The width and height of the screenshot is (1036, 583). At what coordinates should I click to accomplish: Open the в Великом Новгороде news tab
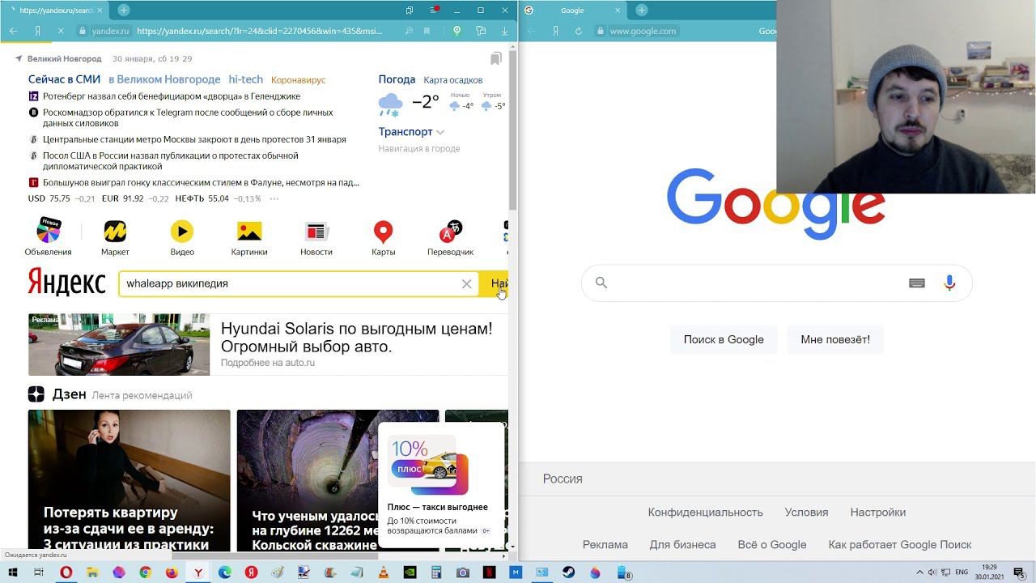pos(164,79)
